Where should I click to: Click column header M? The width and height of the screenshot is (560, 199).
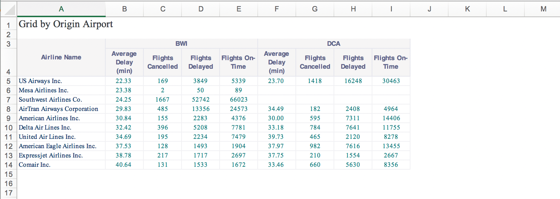point(543,9)
